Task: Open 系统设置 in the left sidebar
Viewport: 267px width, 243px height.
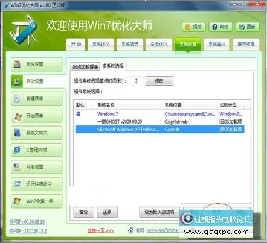Action: [x=37, y=65]
